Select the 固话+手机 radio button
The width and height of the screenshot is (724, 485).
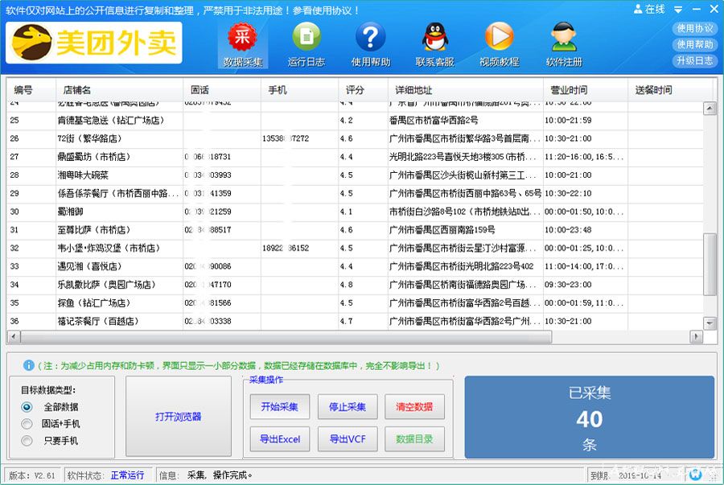click(x=27, y=424)
